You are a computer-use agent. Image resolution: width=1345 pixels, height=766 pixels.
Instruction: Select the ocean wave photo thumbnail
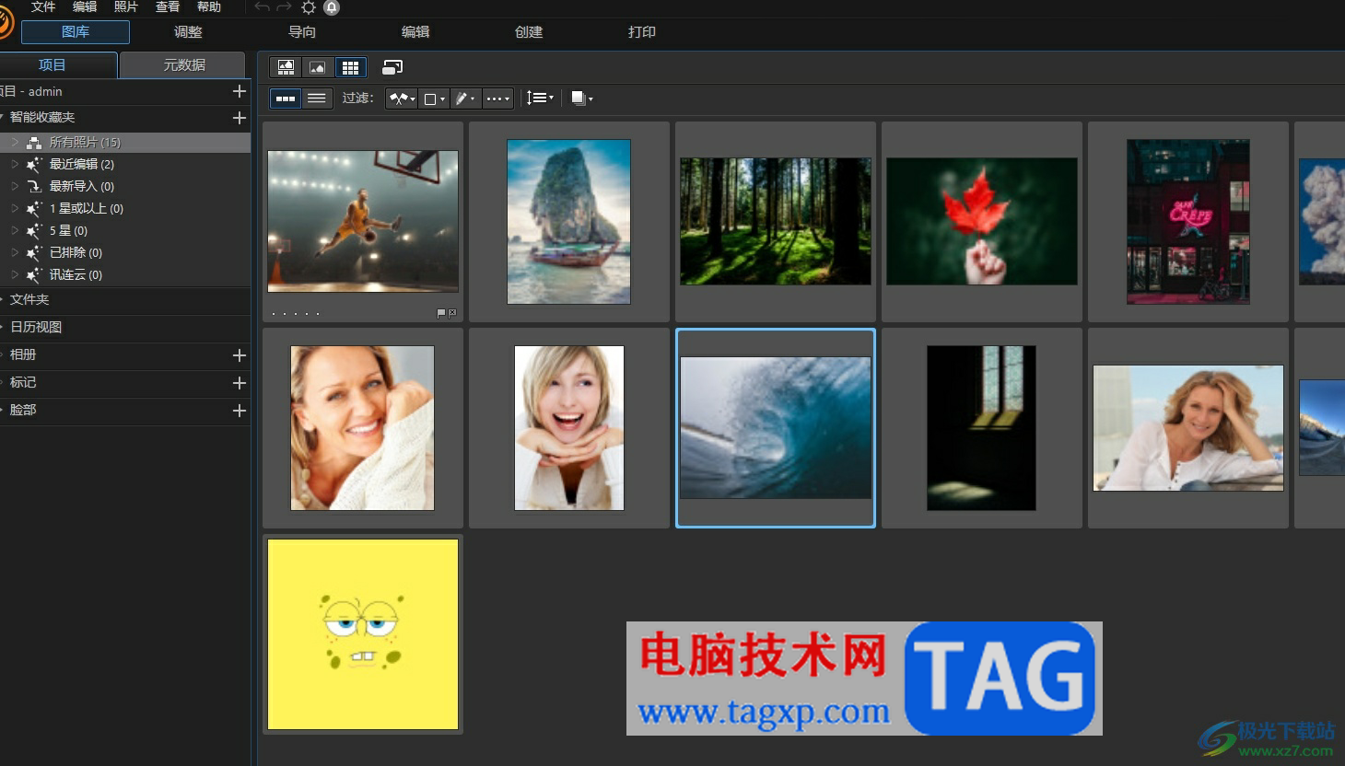click(776, 428)
